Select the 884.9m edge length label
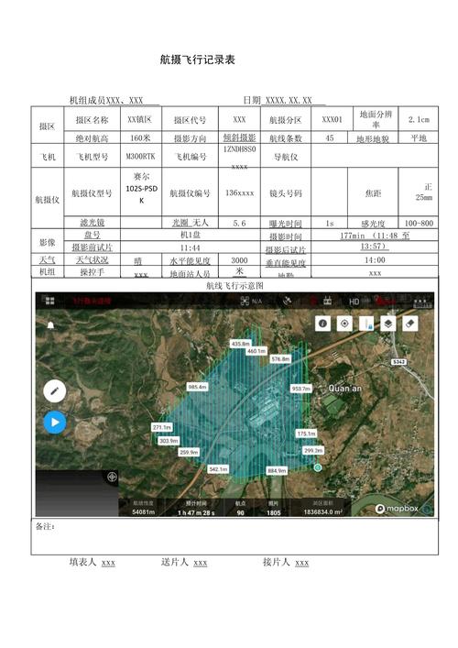 click(x=277, y=471)
